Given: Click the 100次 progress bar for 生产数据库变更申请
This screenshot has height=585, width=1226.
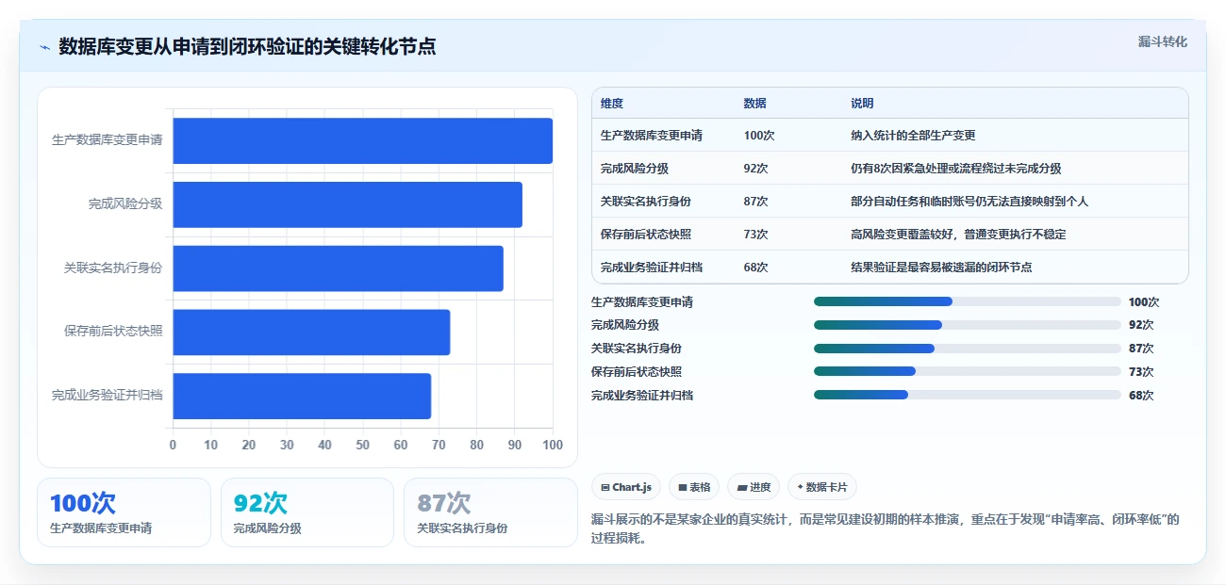Looking at the screenshot, I should (x=967, y=301).
